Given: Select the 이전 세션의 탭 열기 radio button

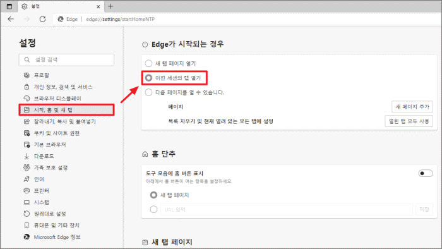Looking at the screenshot, I should pos(148,78).
